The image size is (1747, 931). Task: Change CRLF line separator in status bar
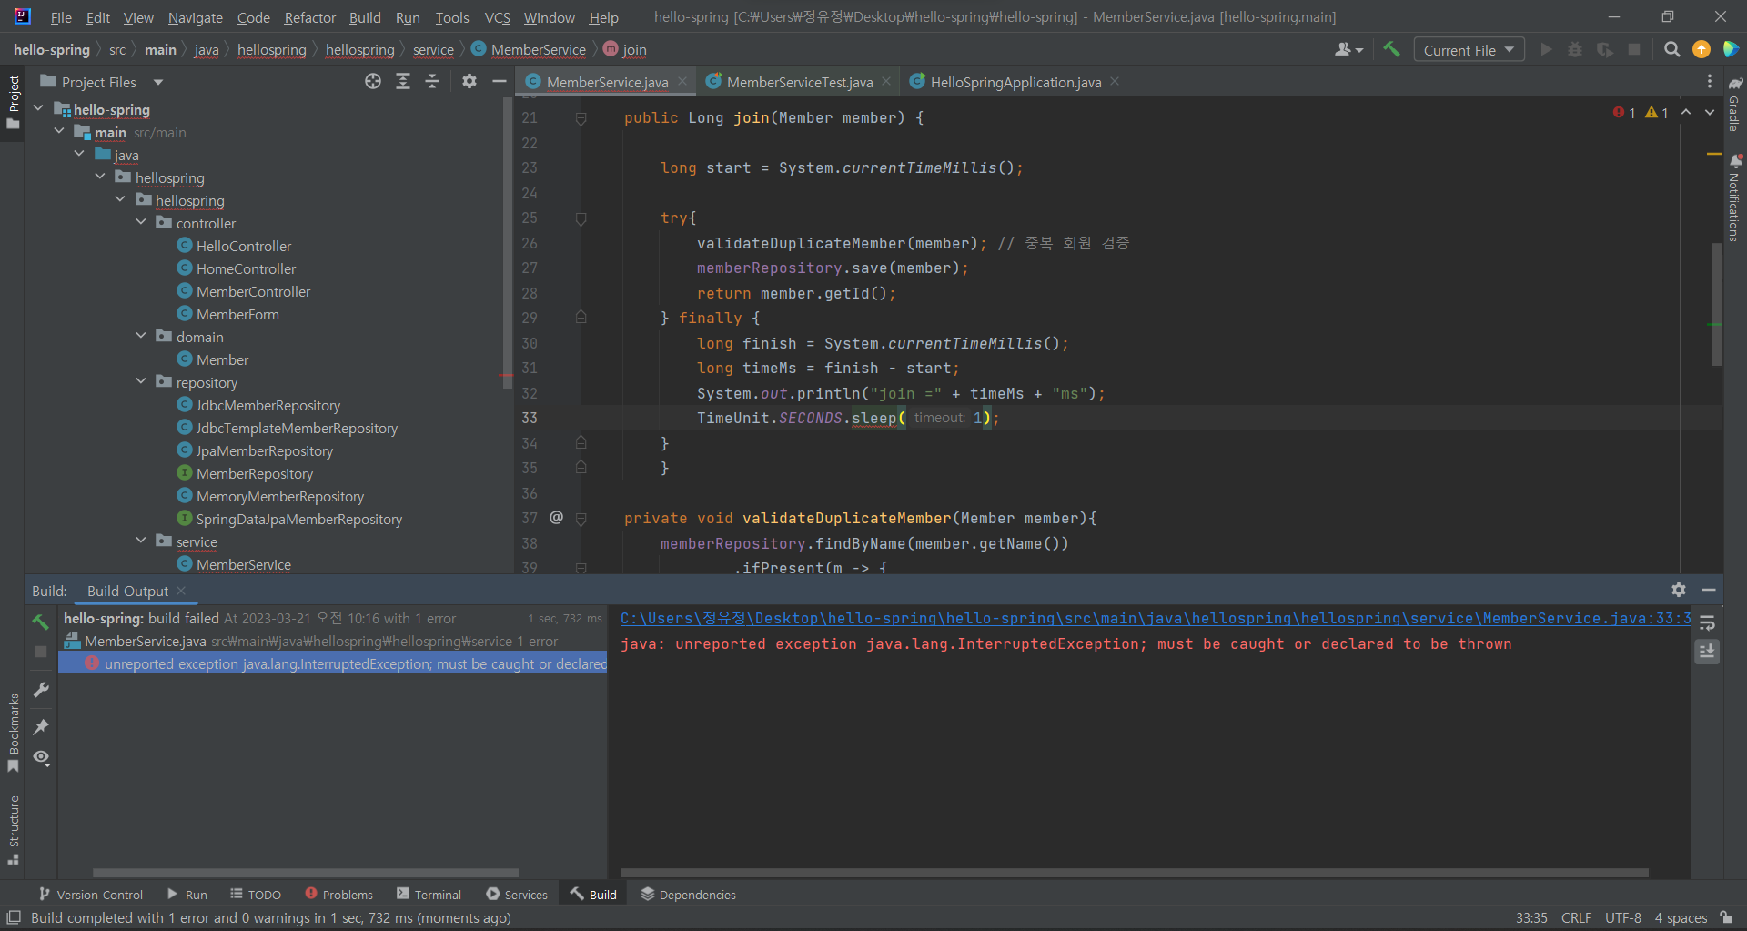1576,917
